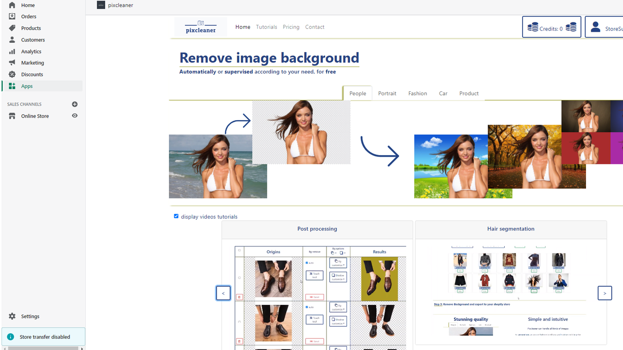Open the Apps section in the sidebar
Viewport: 623px width, 350px height.
coord(27,86)
